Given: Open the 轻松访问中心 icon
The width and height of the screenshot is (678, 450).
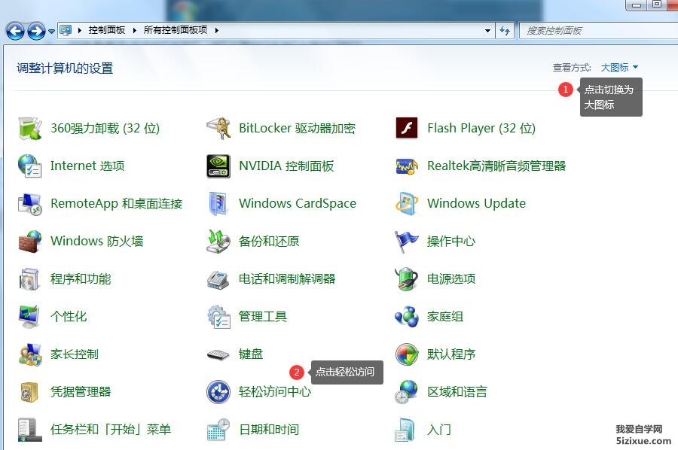Looking at the screenshot, I should (x=218, y=392).
